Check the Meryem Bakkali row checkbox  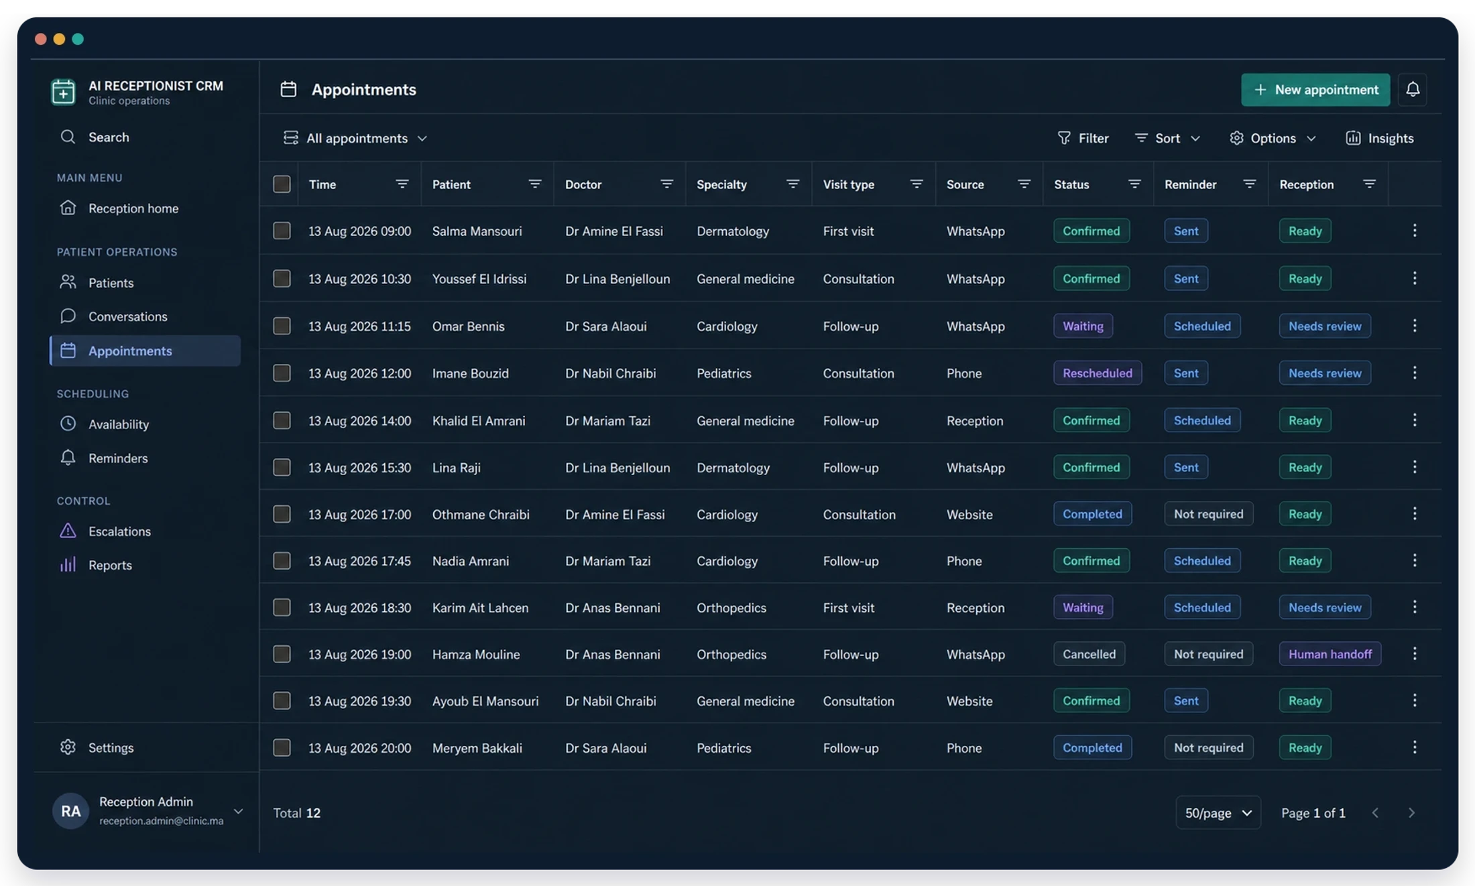point(282,747)
